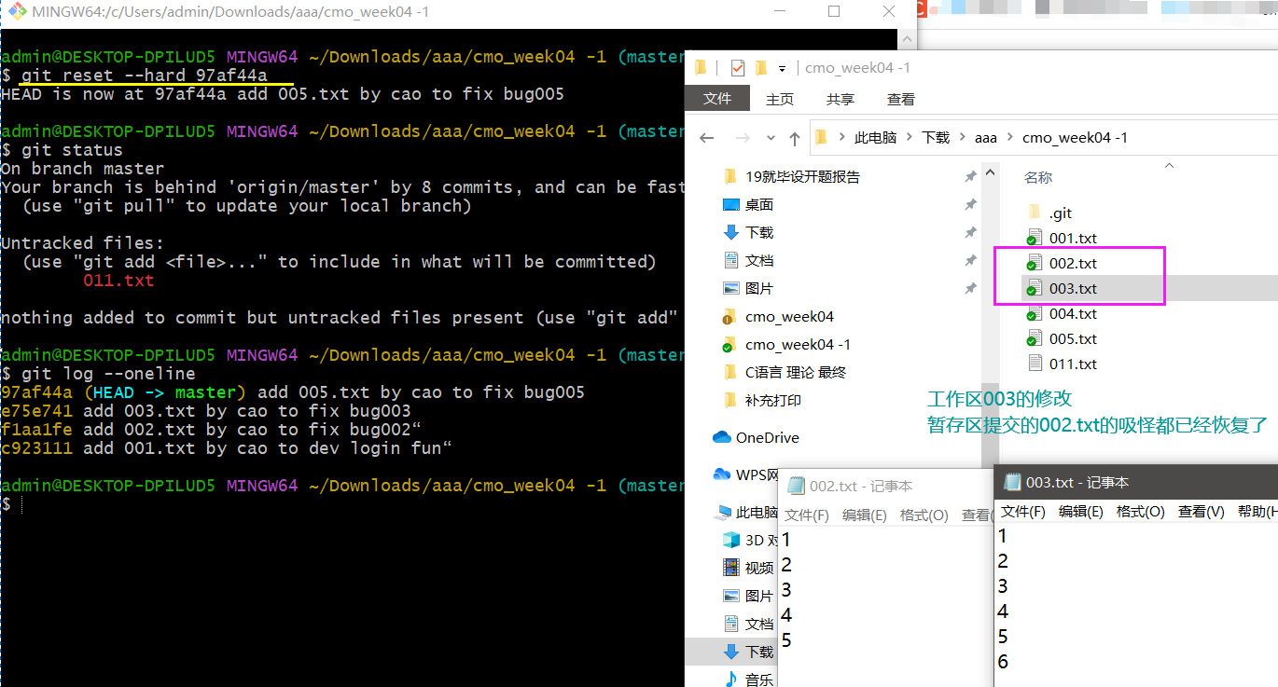The height and width of the screenshot is (687, 1278).
Task: Click the New folder icon in Explorer toolbar
Action: 761,68
